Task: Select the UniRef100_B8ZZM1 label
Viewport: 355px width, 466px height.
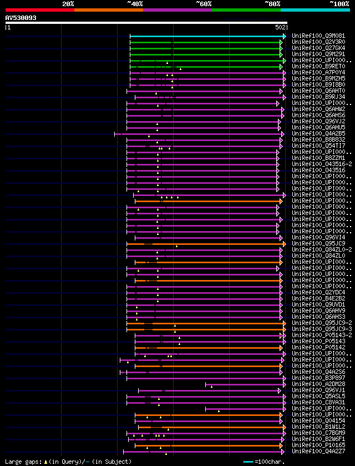Action: pos(318,158)
